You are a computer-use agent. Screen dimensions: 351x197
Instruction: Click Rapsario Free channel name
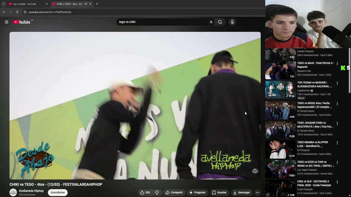click(304, 71)
